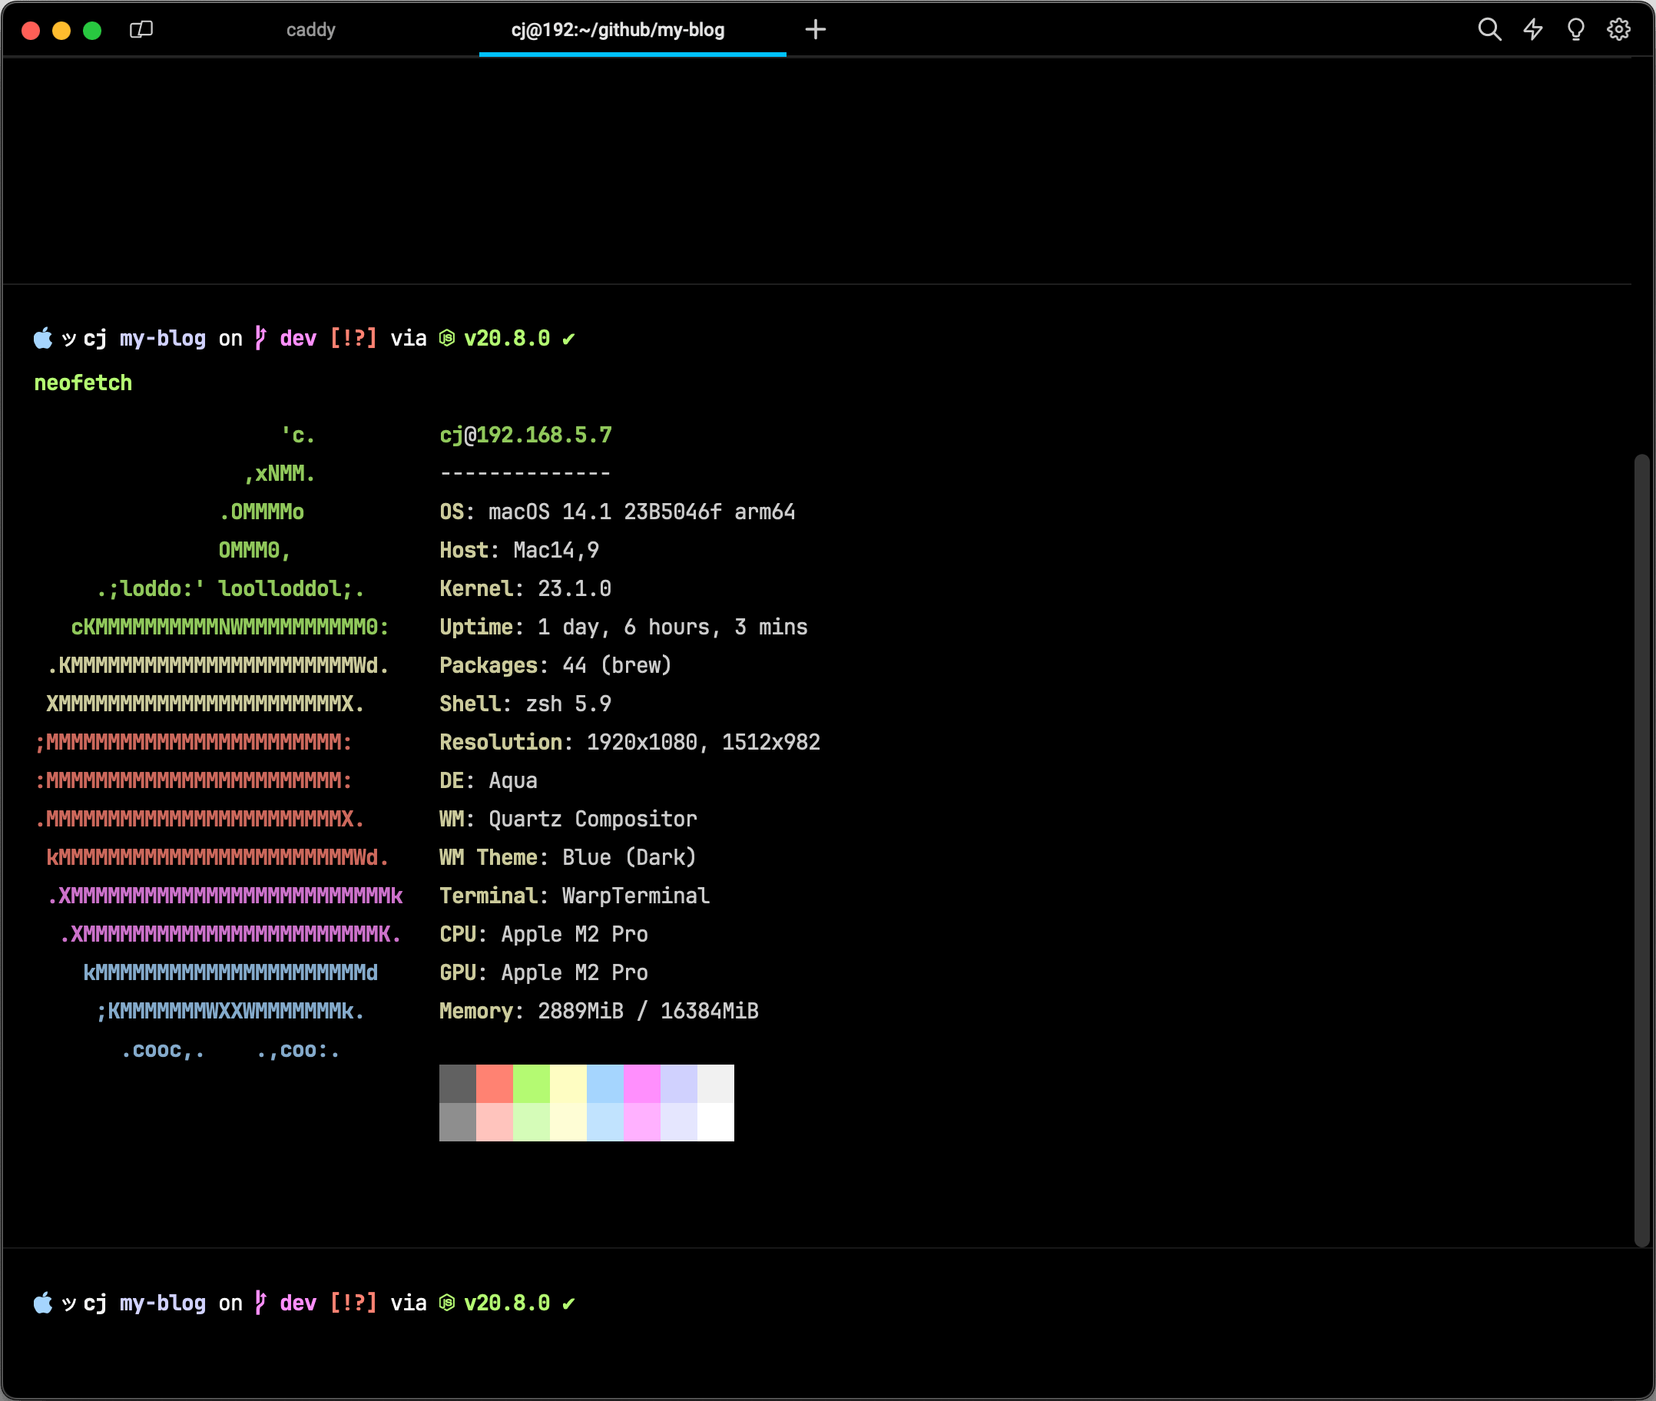This screenshot has width=1656, height=1401.
Task: Open the settings gear icon
Action: tap(1618, 30)
